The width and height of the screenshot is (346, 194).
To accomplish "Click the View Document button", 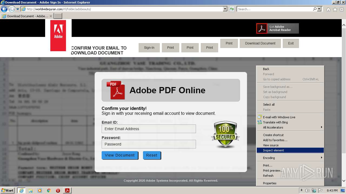I will click(120, 155).
